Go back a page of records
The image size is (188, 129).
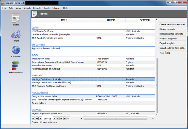(37, 119)
